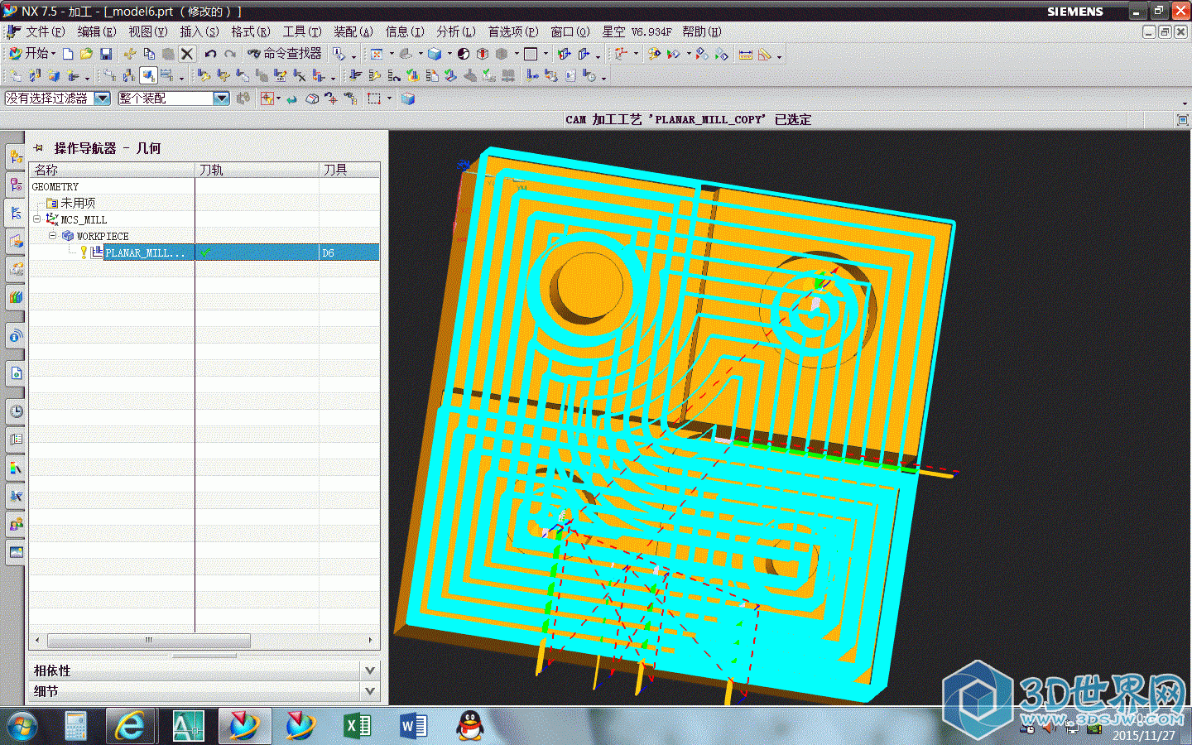Collapse the MCS_MILL tree node
Screen dimensions: 1192x745
[36, 219]
